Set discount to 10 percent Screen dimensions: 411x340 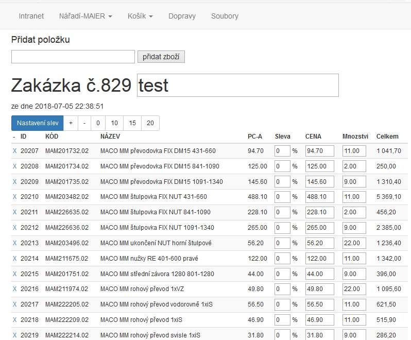tap(114, 123)
